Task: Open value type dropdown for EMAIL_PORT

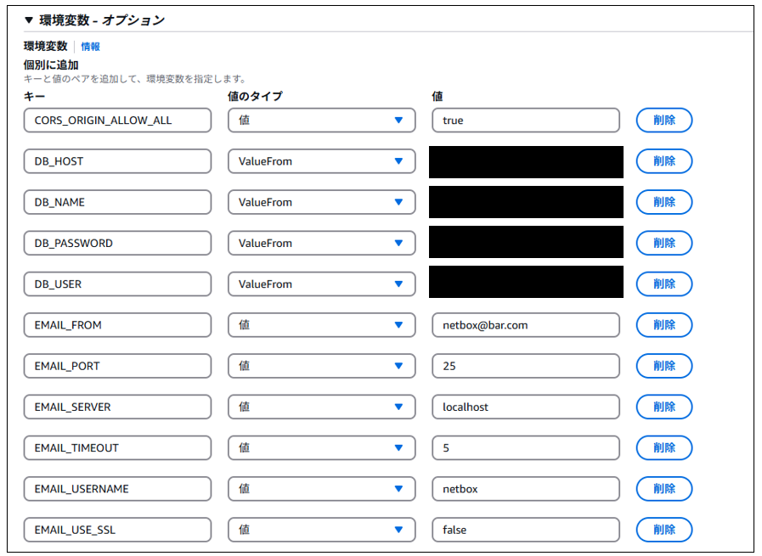Action: [322, 366]
